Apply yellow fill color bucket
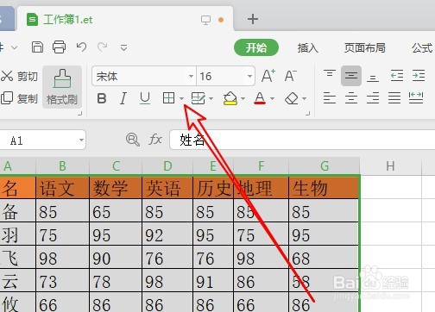 click(230, 98)
